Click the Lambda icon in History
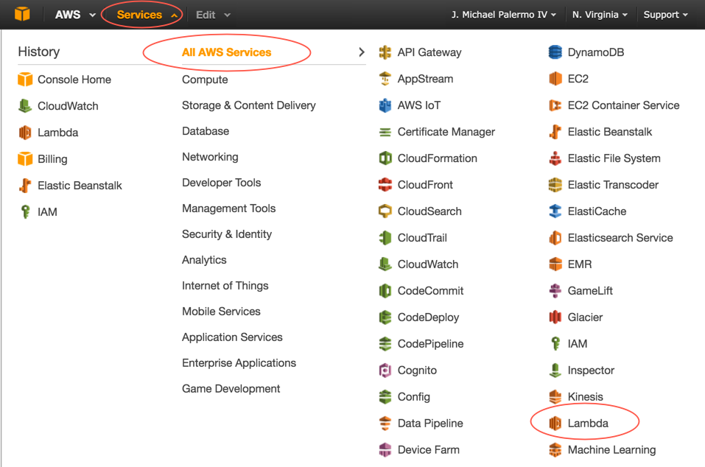Image resolution: width=705 pixels, height=467 pixels. [x=25, y=133]
